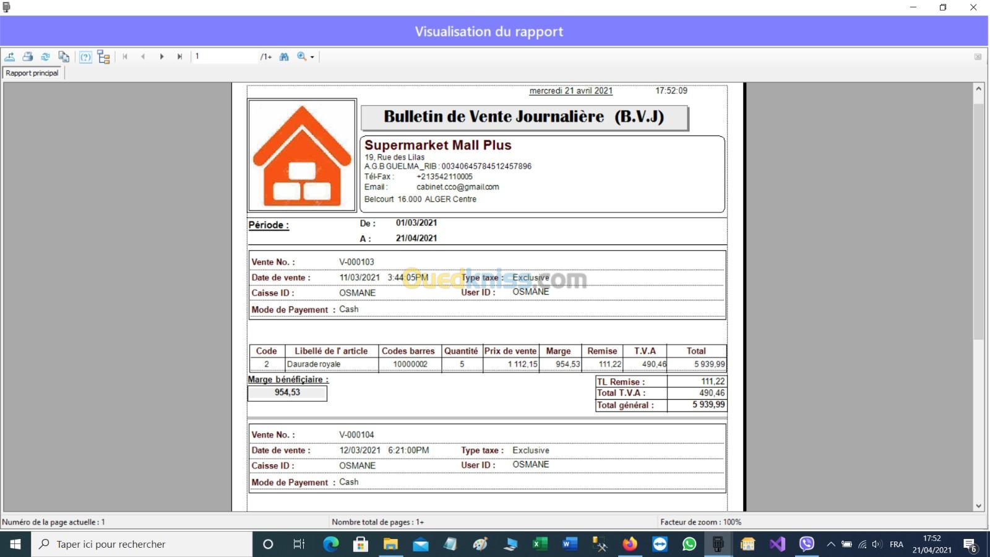The height and width of the screenshot is (557, 990).
Task: Open Excel from the taskbar
Action: (540, 544)
